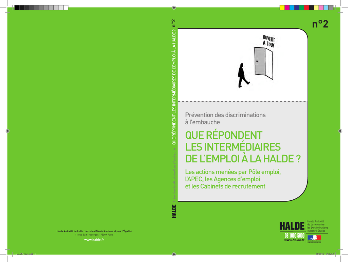
Task: Click the registration mark on the bottom edge
Action: (x=174, y=254)
